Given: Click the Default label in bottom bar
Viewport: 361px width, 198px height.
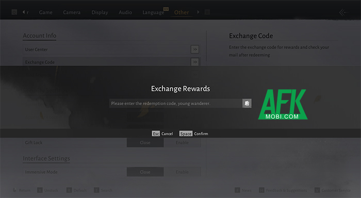Looking at the screenshot, I should coord(80,190).
